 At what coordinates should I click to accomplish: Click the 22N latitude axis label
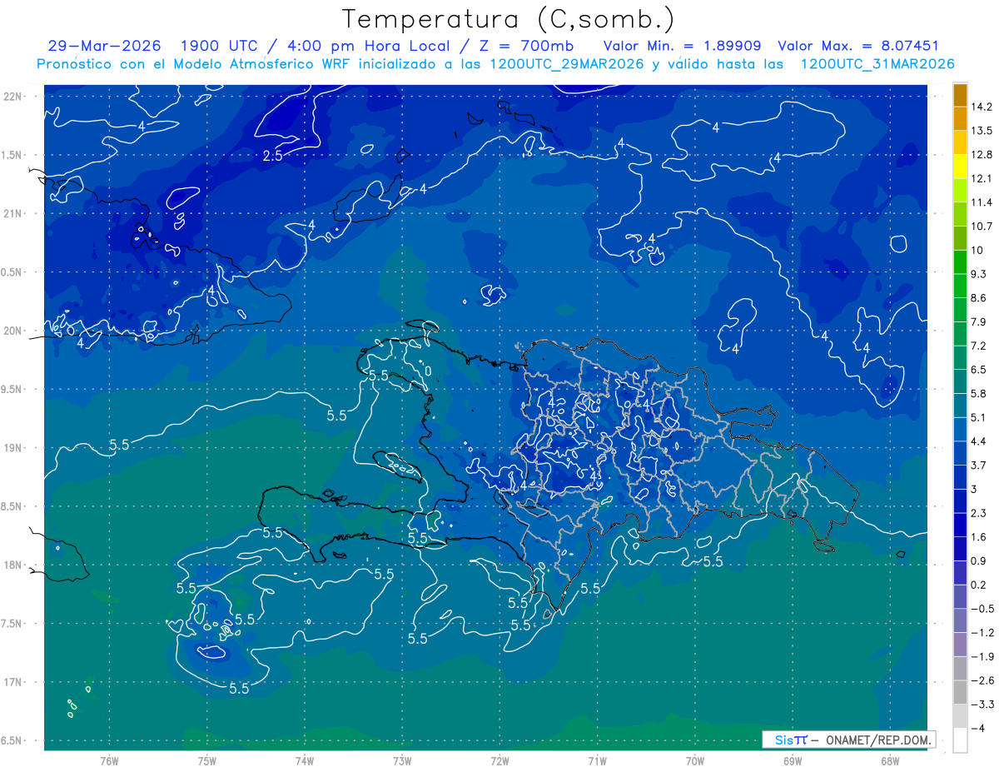13,96
